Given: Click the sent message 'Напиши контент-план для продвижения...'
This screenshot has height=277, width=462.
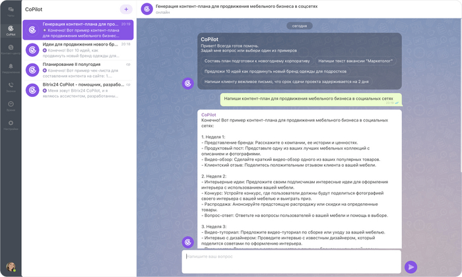Looking at the screenshot, I should pyautogui.click(x=311, y=100).
